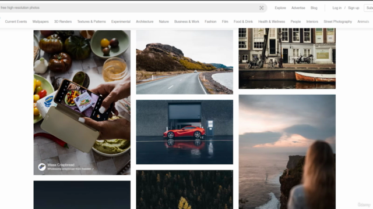Viewport: 373px width, 209px height.
Task: Open the Advertise link
Action: point(298,8)
